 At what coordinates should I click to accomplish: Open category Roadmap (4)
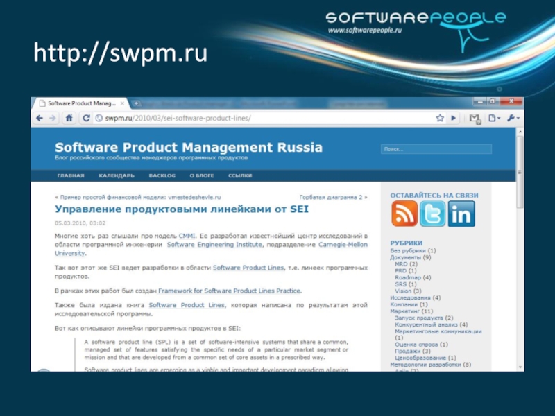(413, 277)
